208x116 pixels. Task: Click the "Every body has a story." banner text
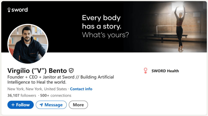pyautogui.click(x=101, y=22)
